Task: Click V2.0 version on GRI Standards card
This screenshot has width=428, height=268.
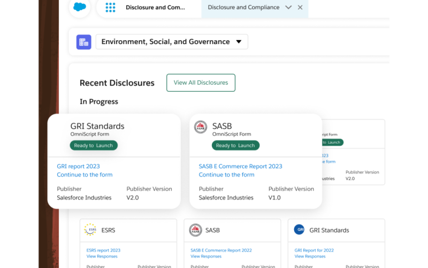Action: [x=133, y=198]
